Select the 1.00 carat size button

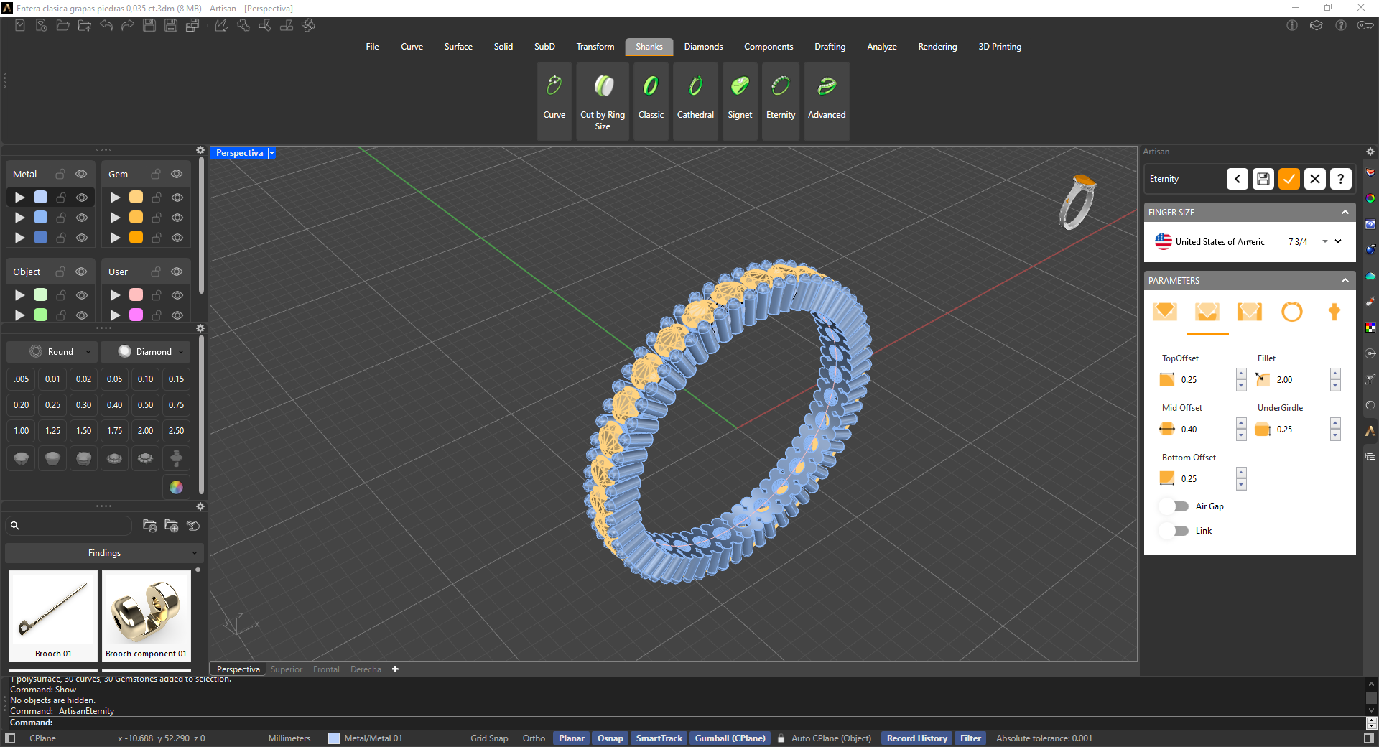pos(22,431)
